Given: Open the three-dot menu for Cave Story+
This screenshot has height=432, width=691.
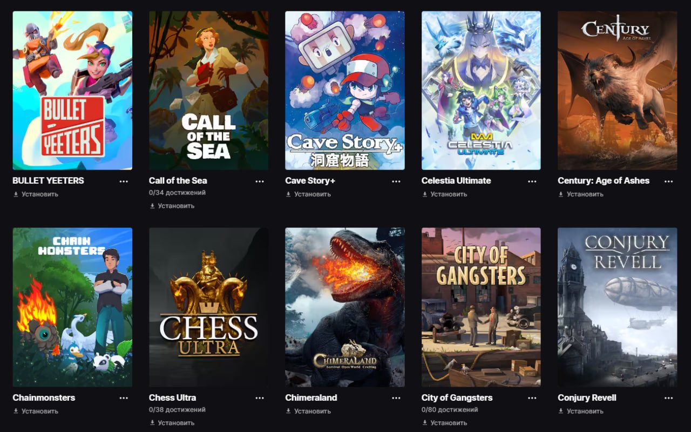Looking at the screenshot, I should pos(396,181).
